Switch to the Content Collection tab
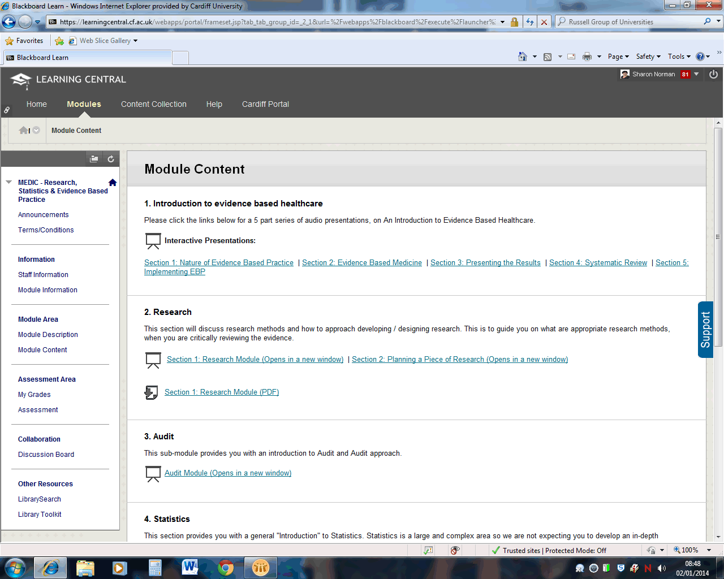This screenshot has width=724, height=579. (x=153, y=105)
